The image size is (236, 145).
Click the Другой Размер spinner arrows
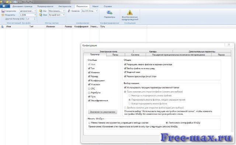(x=35, y=19)
